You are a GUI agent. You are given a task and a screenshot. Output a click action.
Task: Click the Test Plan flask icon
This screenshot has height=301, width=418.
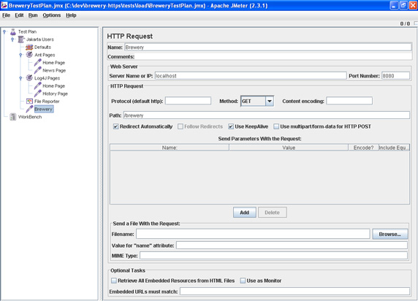click(13, 32)
